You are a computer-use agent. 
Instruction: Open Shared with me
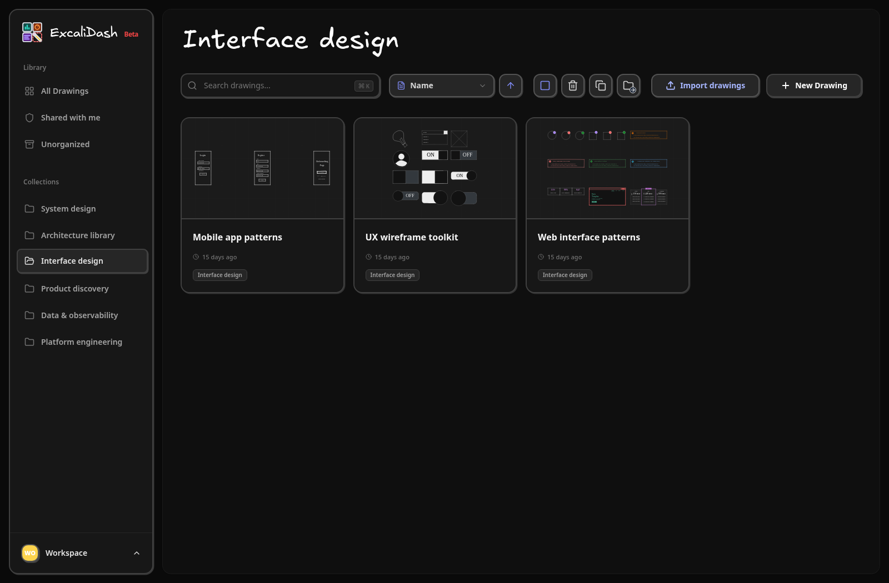coord(82,118)
